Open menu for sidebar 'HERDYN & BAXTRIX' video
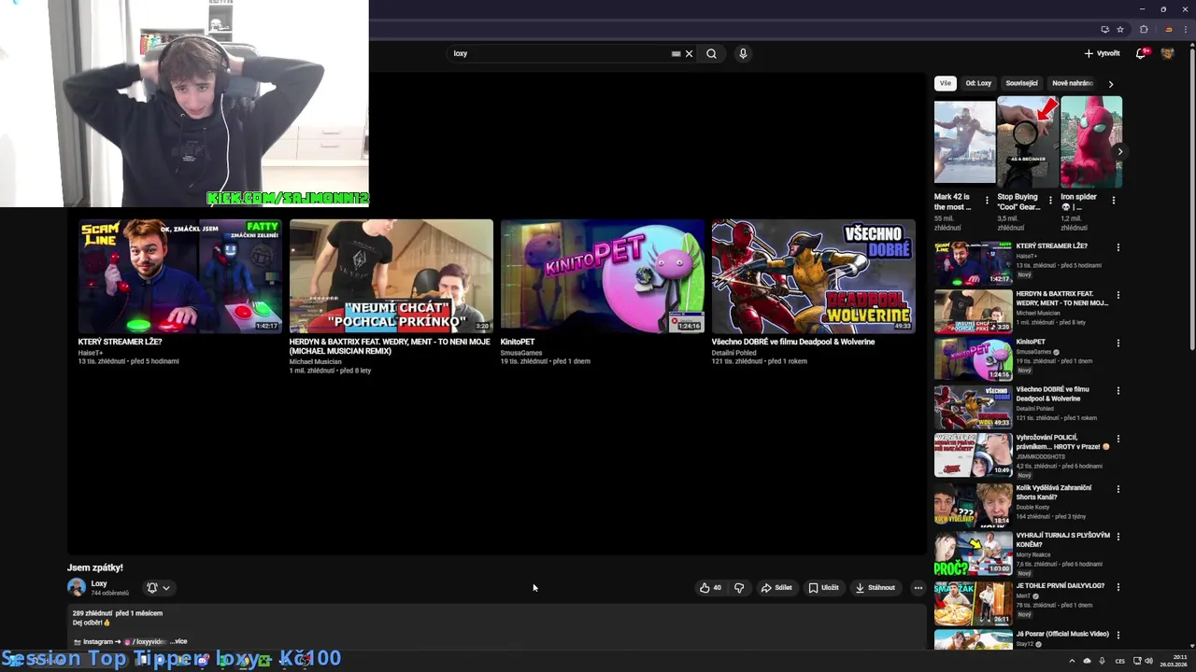This screenshot has height=672, width=1196. [1118, 295]
